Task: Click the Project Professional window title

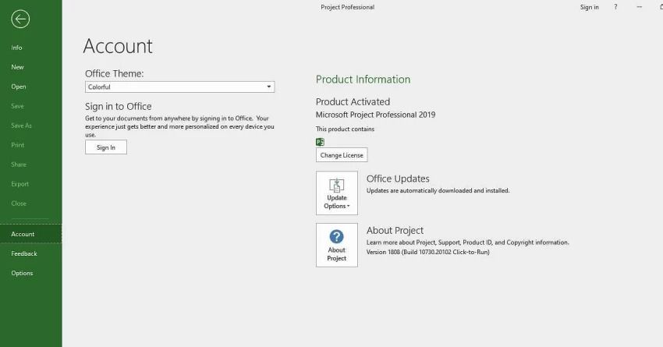Action: point(348,7)
